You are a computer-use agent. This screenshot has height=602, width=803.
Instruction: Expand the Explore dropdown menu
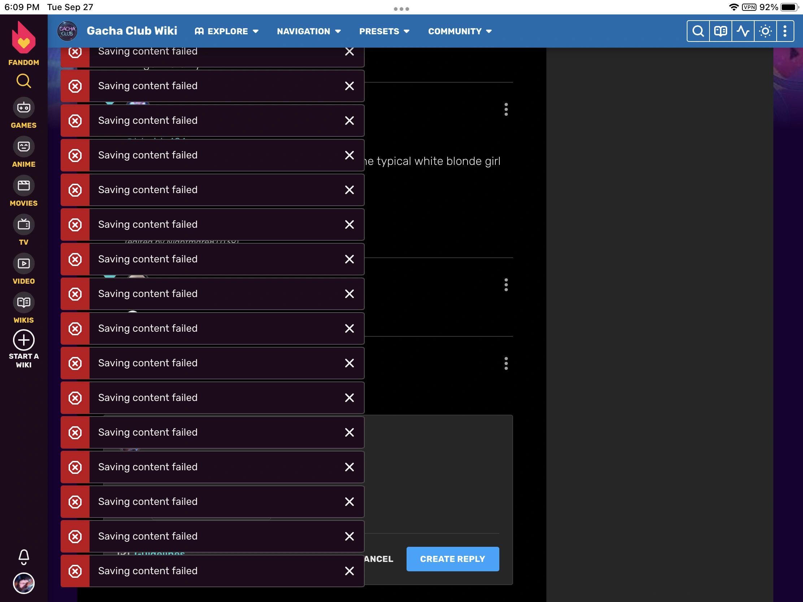227,31
